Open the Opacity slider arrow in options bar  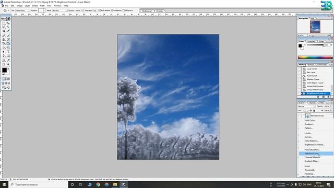coord(82,10)
